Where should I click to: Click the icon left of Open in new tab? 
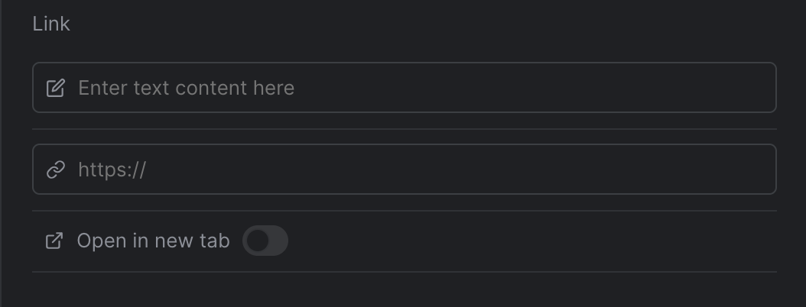pyautogui.click(x=54, y=241)
